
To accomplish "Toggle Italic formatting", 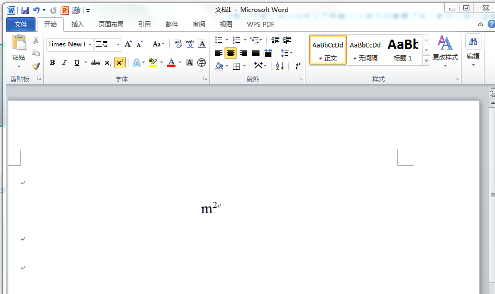I will [64, 63].
